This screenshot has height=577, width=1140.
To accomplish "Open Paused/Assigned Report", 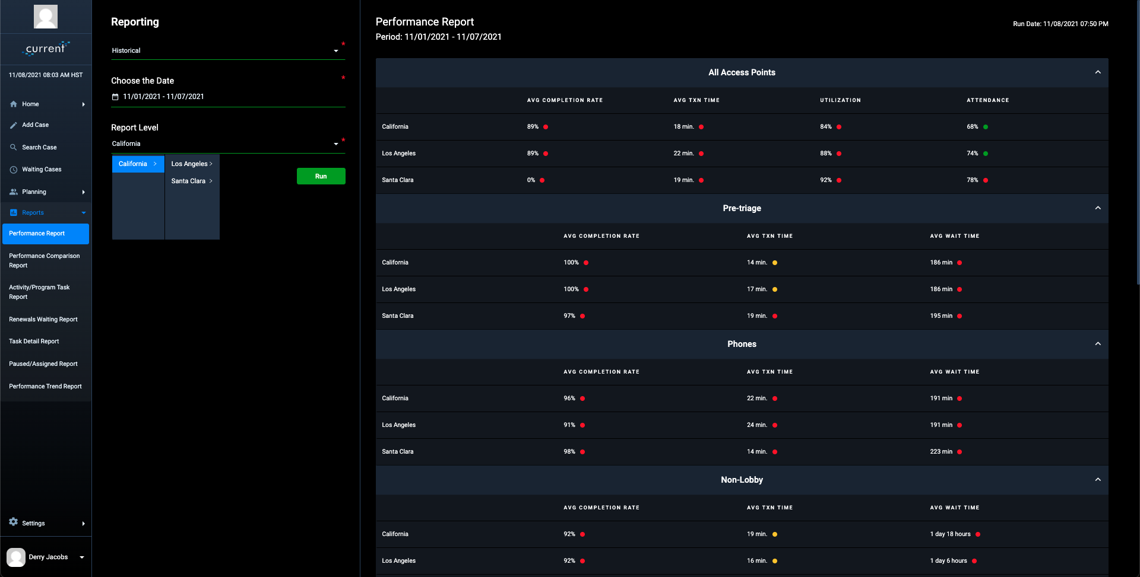I will click(x=46, y=364).
